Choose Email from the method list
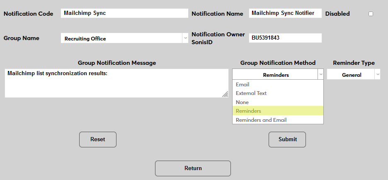 pyautogui.click(x=278, y=84)
